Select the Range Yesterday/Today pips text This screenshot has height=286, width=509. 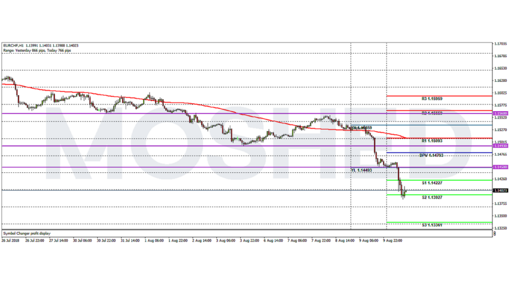click(x=41, y=50)
